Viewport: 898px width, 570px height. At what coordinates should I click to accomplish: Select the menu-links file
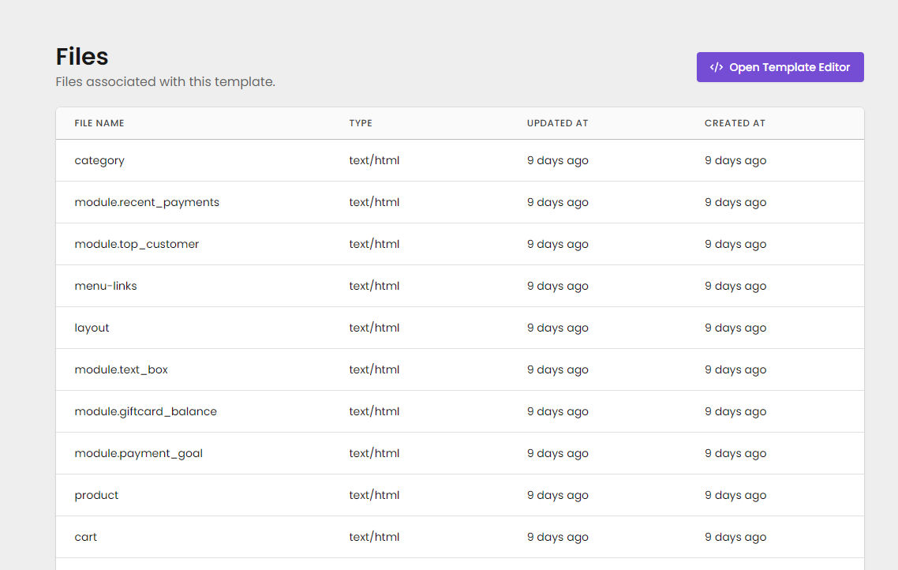pos(106,286)
